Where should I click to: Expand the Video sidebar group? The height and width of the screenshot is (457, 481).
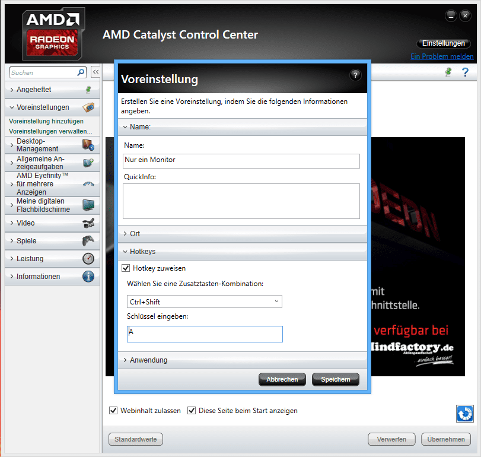(52, 223)
